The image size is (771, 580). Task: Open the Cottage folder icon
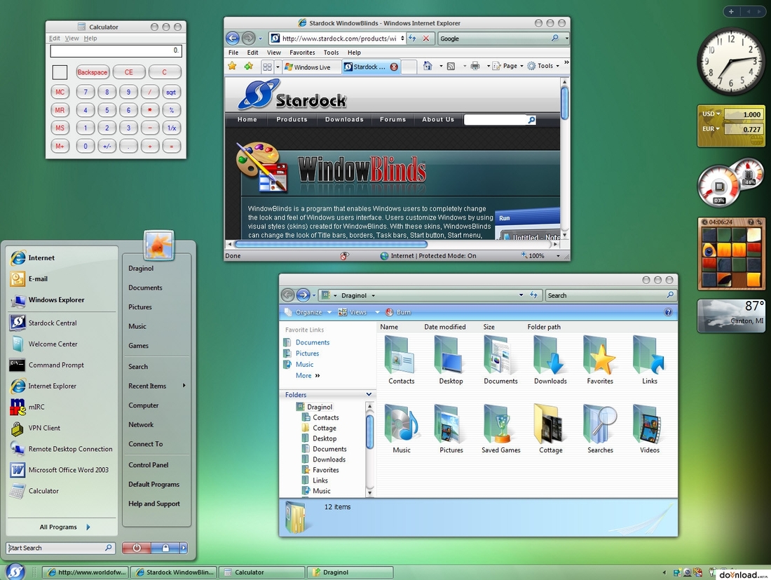(x=550, y=424)
